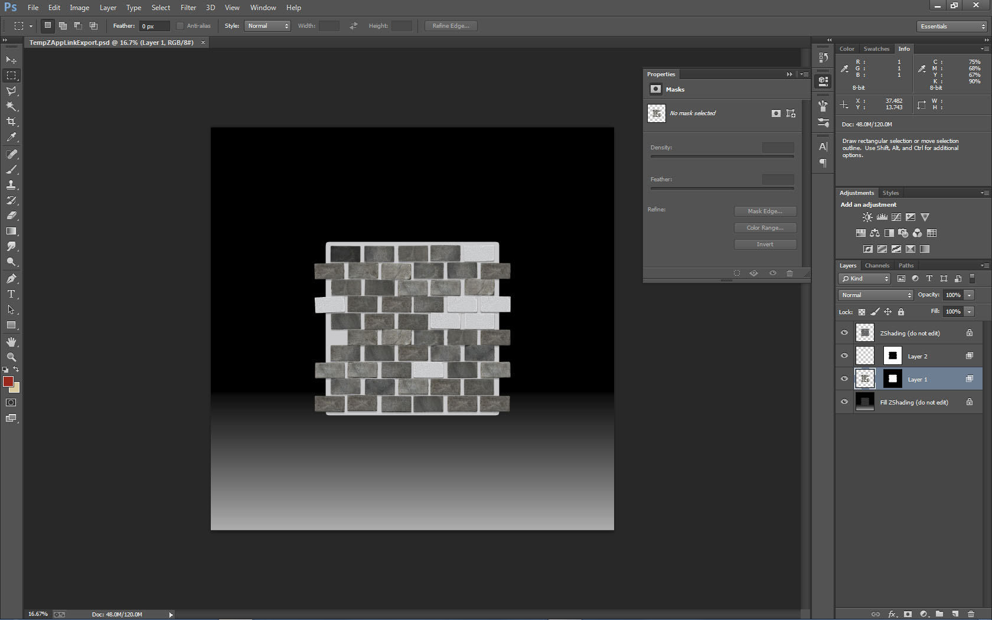
Task: Activate the Zoom tool
Action: click(x=11, y=357)
